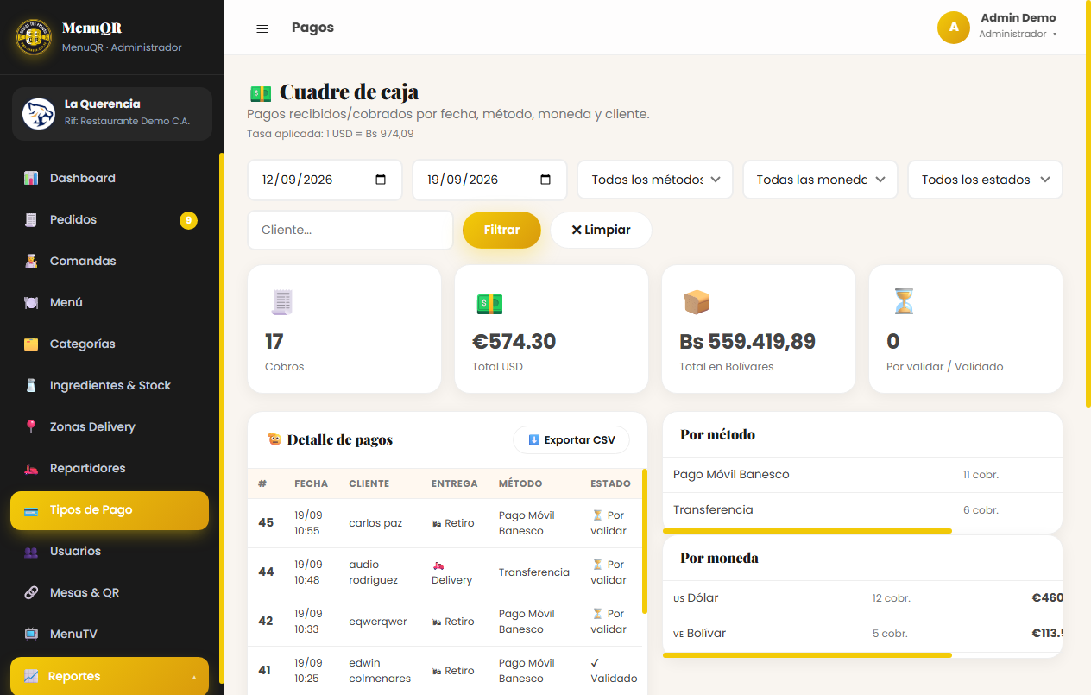Click the La Querencia restaurant logo

tap(39, 113)
